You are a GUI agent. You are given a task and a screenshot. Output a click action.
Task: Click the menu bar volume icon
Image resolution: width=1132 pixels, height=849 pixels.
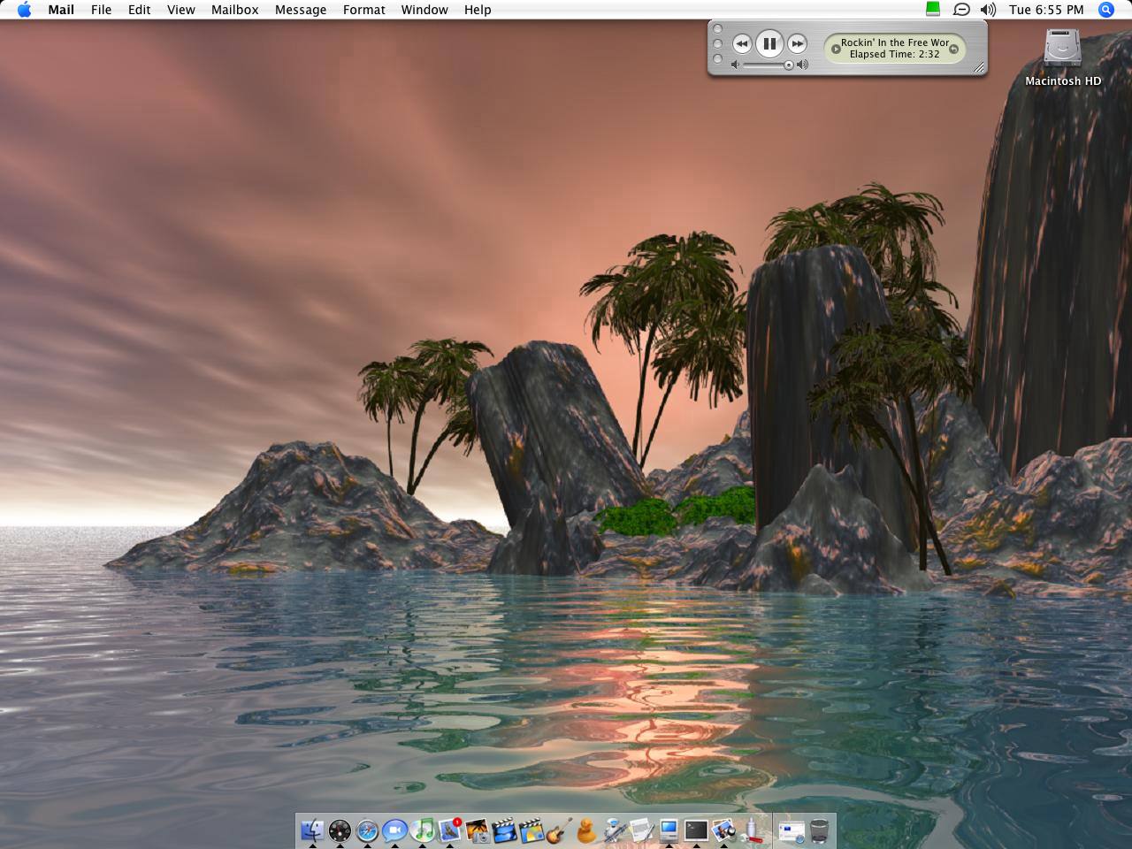(989, 10)
